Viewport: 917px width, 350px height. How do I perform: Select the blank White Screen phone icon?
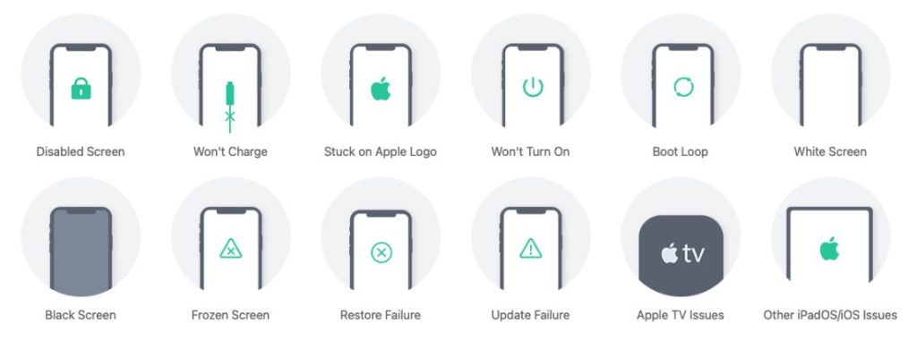coord(830,85)
